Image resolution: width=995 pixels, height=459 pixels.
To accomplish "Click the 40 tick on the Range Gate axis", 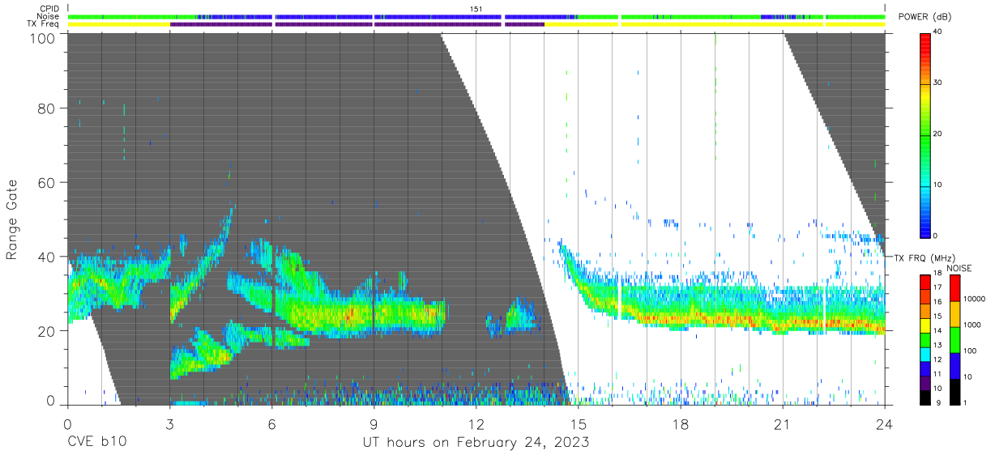I will [x=48, y=257].
